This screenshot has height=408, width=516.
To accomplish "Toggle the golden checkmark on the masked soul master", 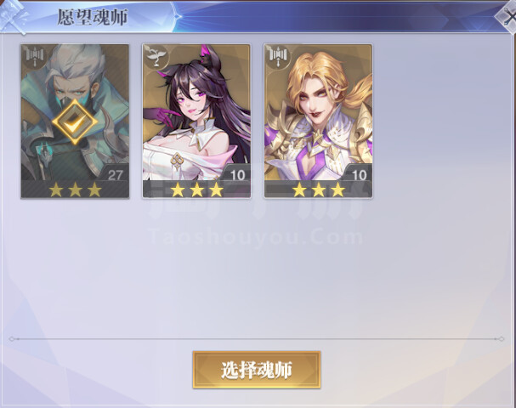I will [x=75, y=122].
